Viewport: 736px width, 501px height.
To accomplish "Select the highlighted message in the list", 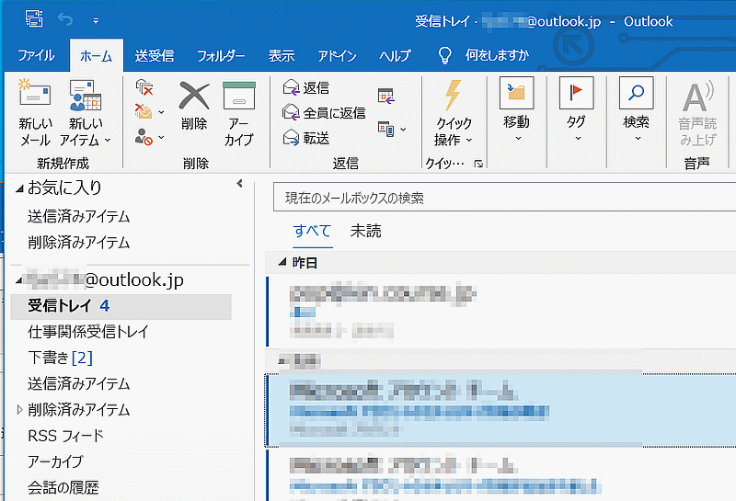I will point(500,411).
